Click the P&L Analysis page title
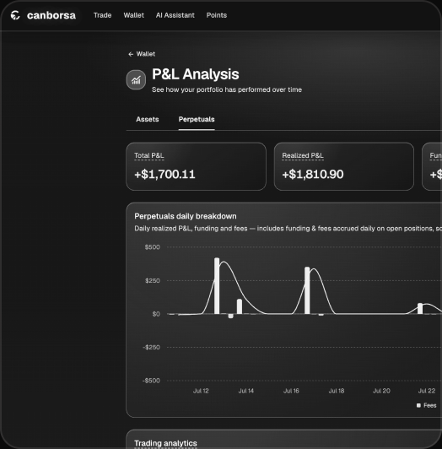442x449 pixels. [196, 74]
